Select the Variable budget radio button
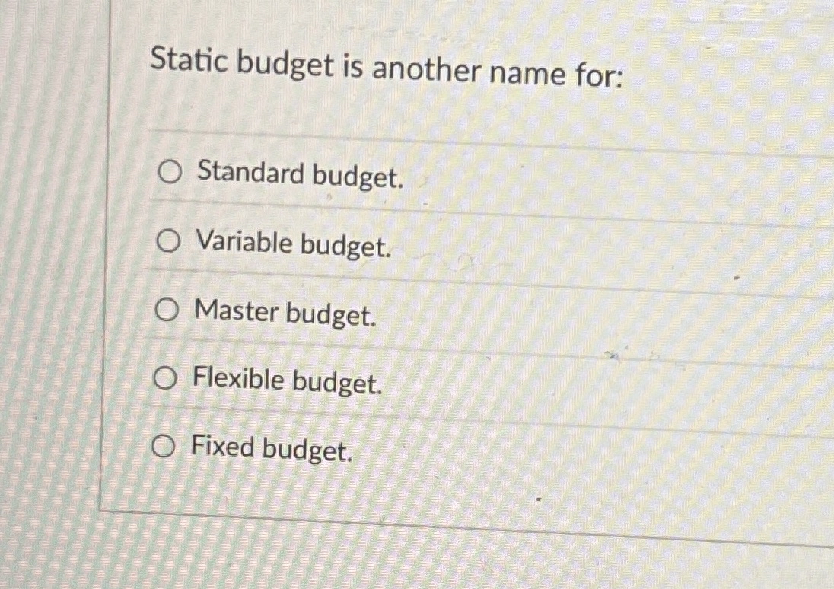 coord(167,241)
